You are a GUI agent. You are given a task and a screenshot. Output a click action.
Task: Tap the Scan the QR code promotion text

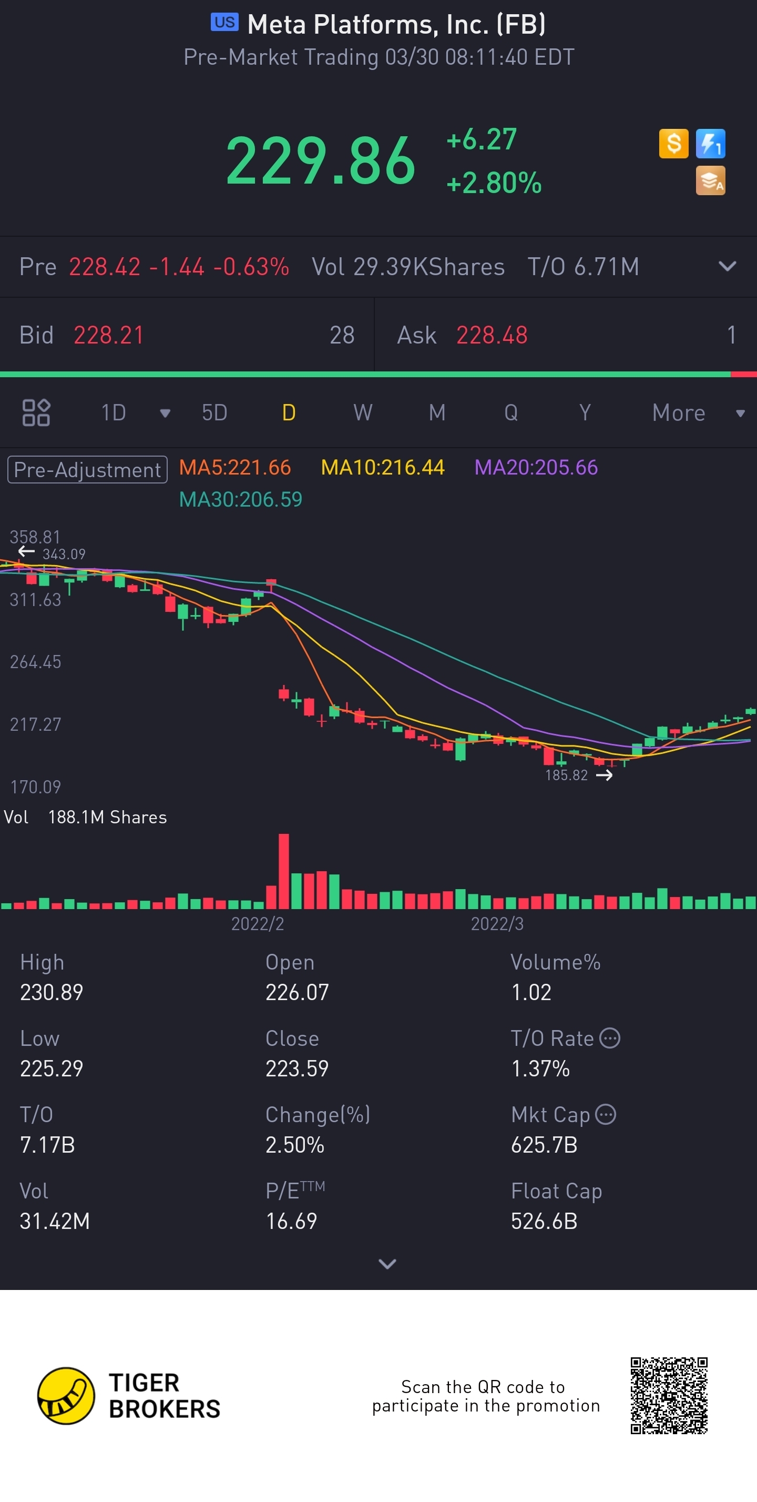486,1396
